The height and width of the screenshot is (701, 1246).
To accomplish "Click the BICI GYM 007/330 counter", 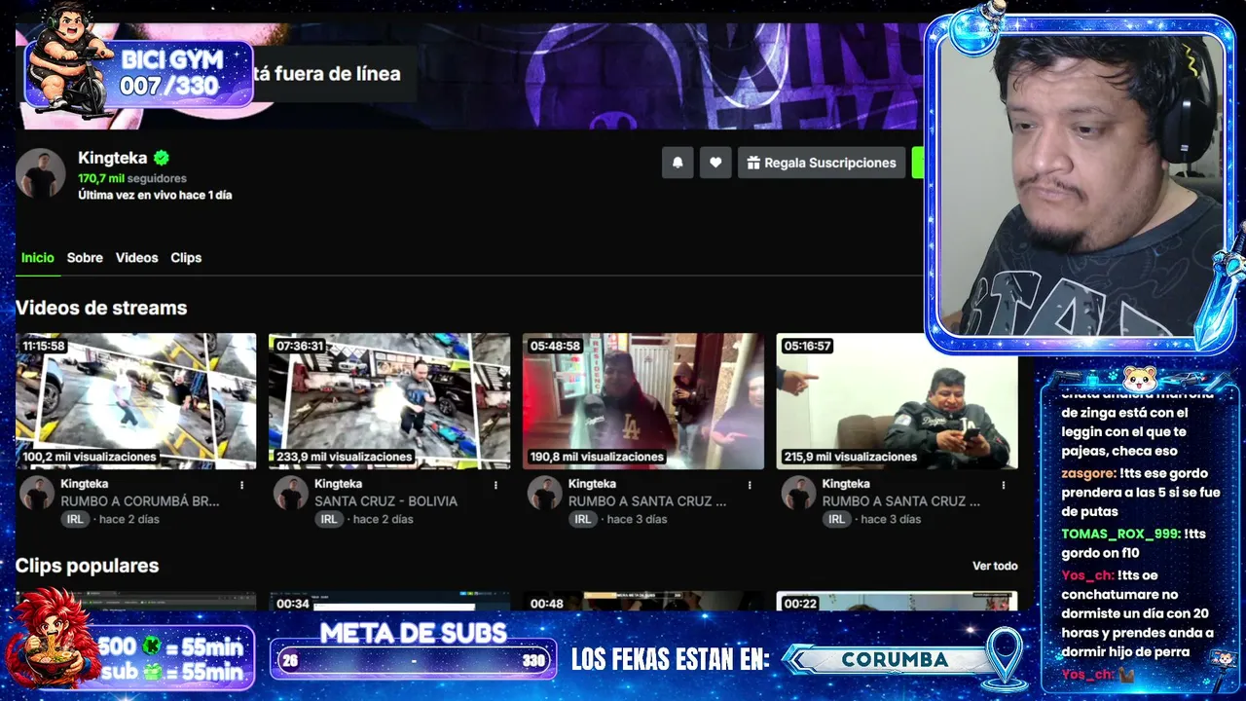I will pyautogui.click(x=138, y=72).
